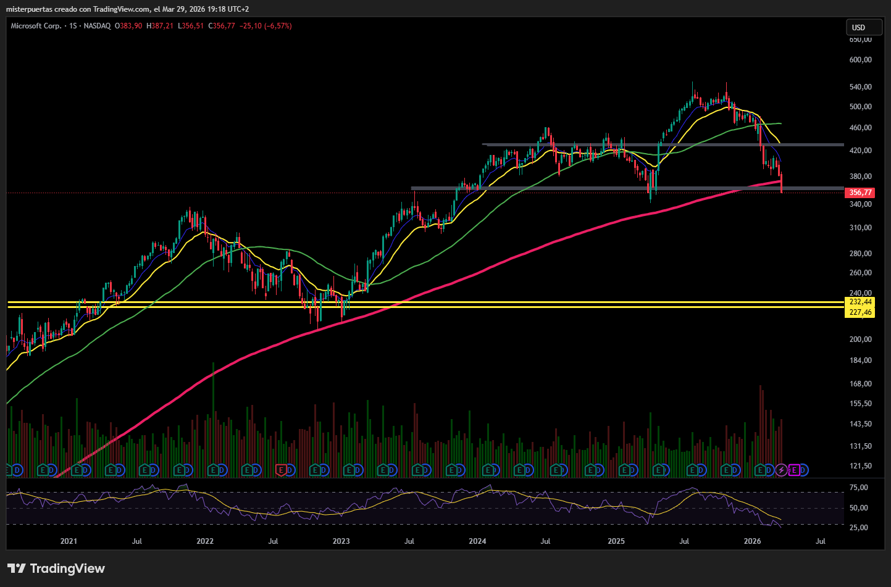Click the NASDAQ exchange label
This screenshot has height=587, width=891.
97,26
